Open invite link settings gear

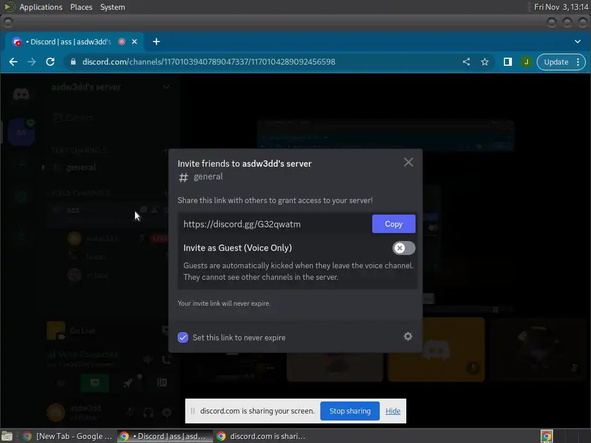pyautogui.click(x=408, y=336)
